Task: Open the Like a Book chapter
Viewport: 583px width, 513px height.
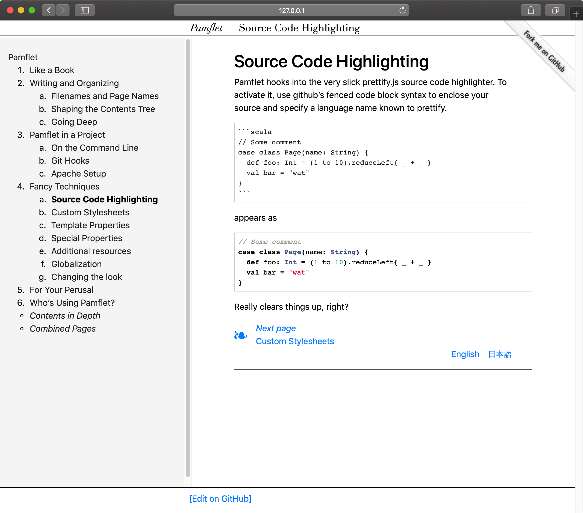Action: (x=52, y=70)
